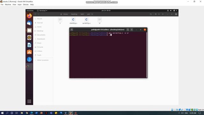This screenshot has width=204, height=115.
Task: Open the Files window hamburger menu
Action: (163, 14)
